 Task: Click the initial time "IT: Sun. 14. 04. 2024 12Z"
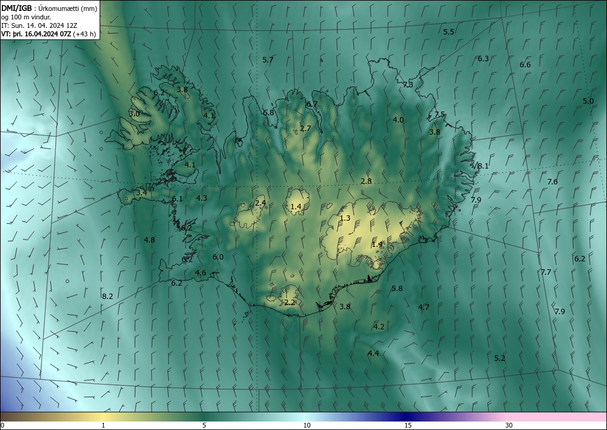[39, 25]
